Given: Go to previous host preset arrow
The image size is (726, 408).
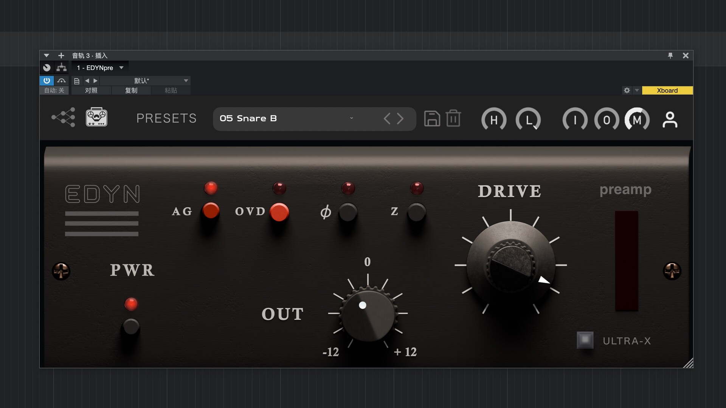Looking at the screenshot, I should (87, 80).
